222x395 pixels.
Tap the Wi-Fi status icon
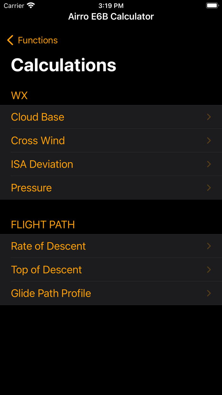(31, 6)
